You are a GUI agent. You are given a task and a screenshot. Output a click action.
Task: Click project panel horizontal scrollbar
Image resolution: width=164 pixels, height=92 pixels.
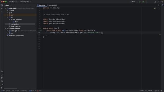[11, 89]
